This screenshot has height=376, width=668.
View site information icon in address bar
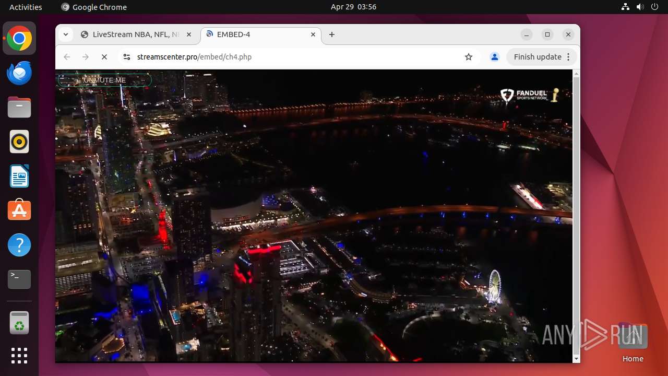pos(126,57)
